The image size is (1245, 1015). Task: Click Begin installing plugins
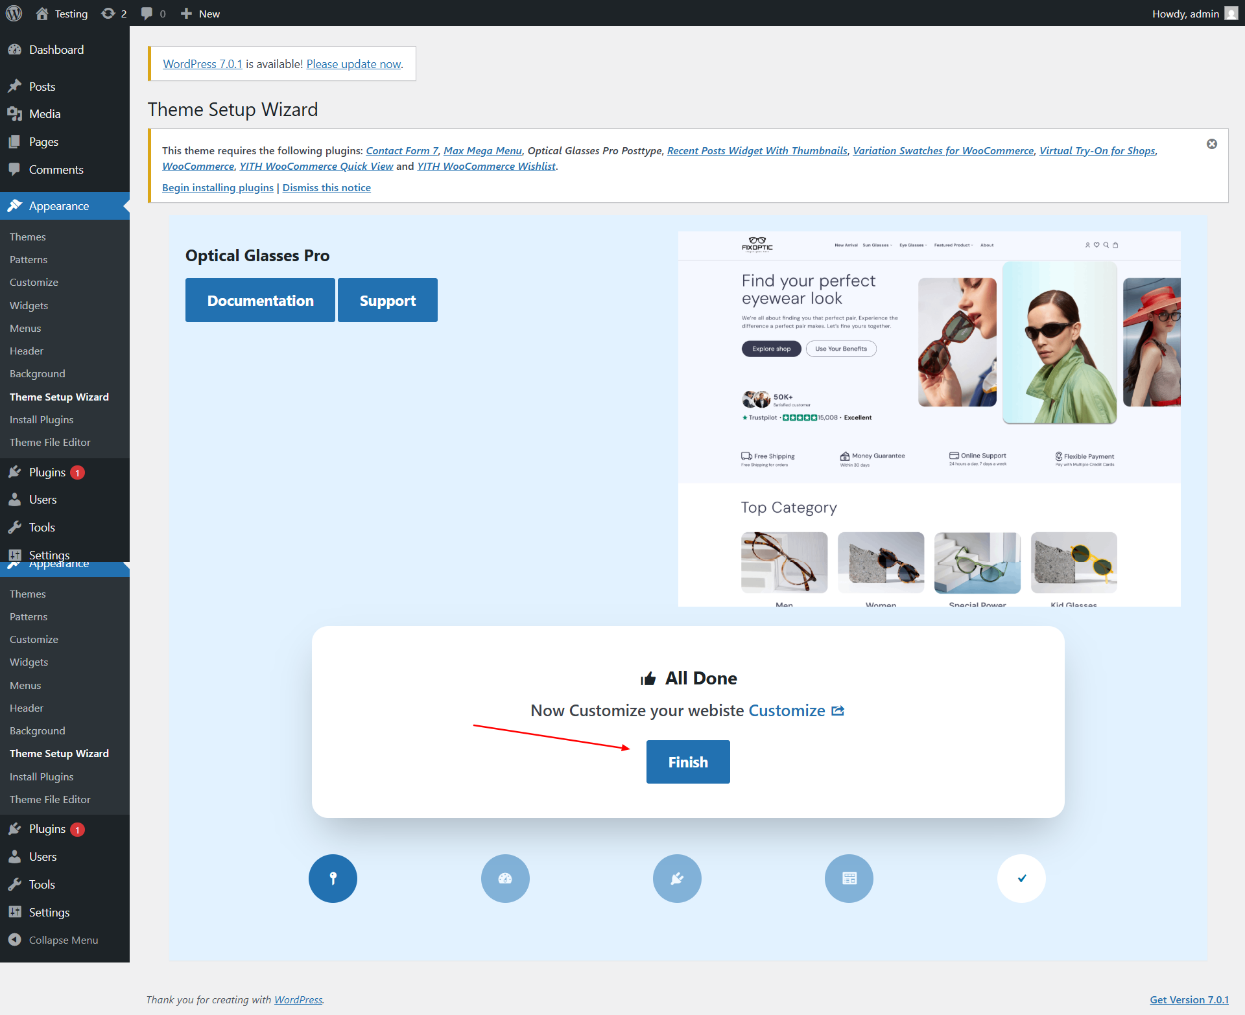coord(218,187)
